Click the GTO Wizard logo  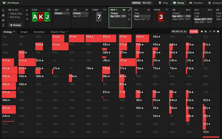click(4, 3)
